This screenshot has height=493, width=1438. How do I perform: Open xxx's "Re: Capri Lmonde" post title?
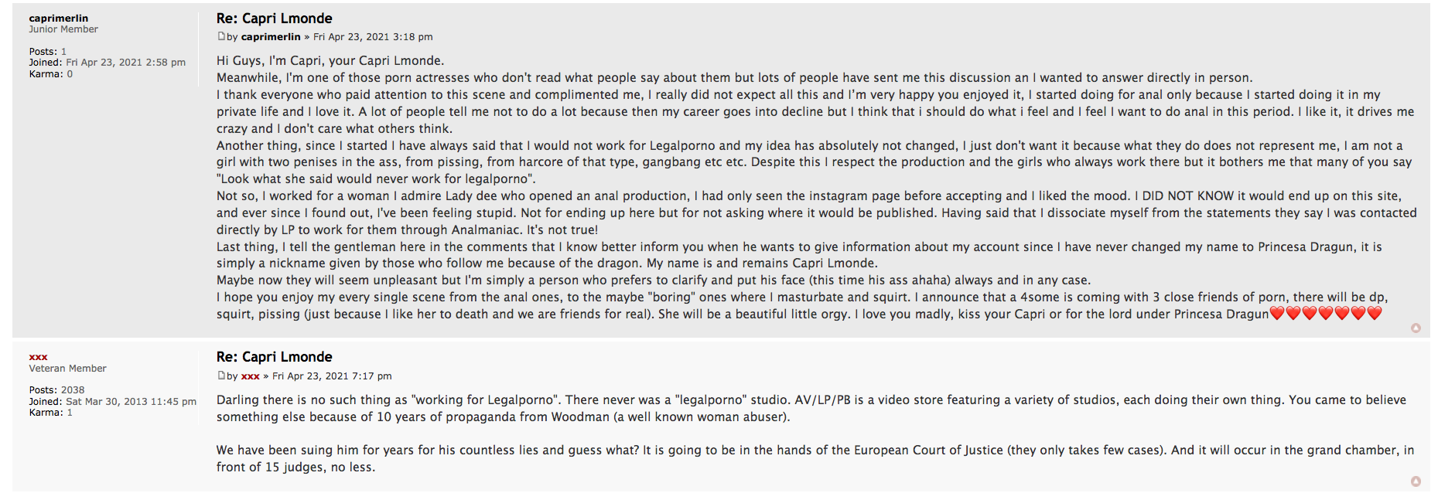coord(274,356)
